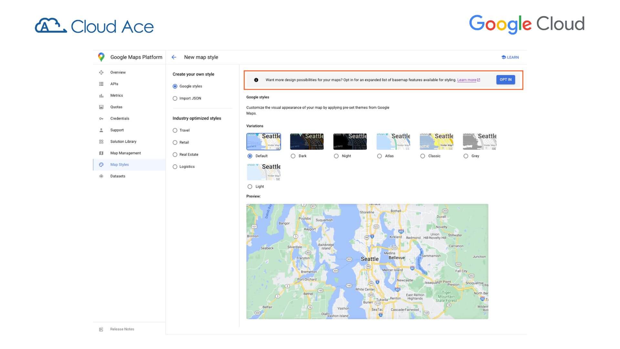Click the Credentials key icon

click(101, 119)
